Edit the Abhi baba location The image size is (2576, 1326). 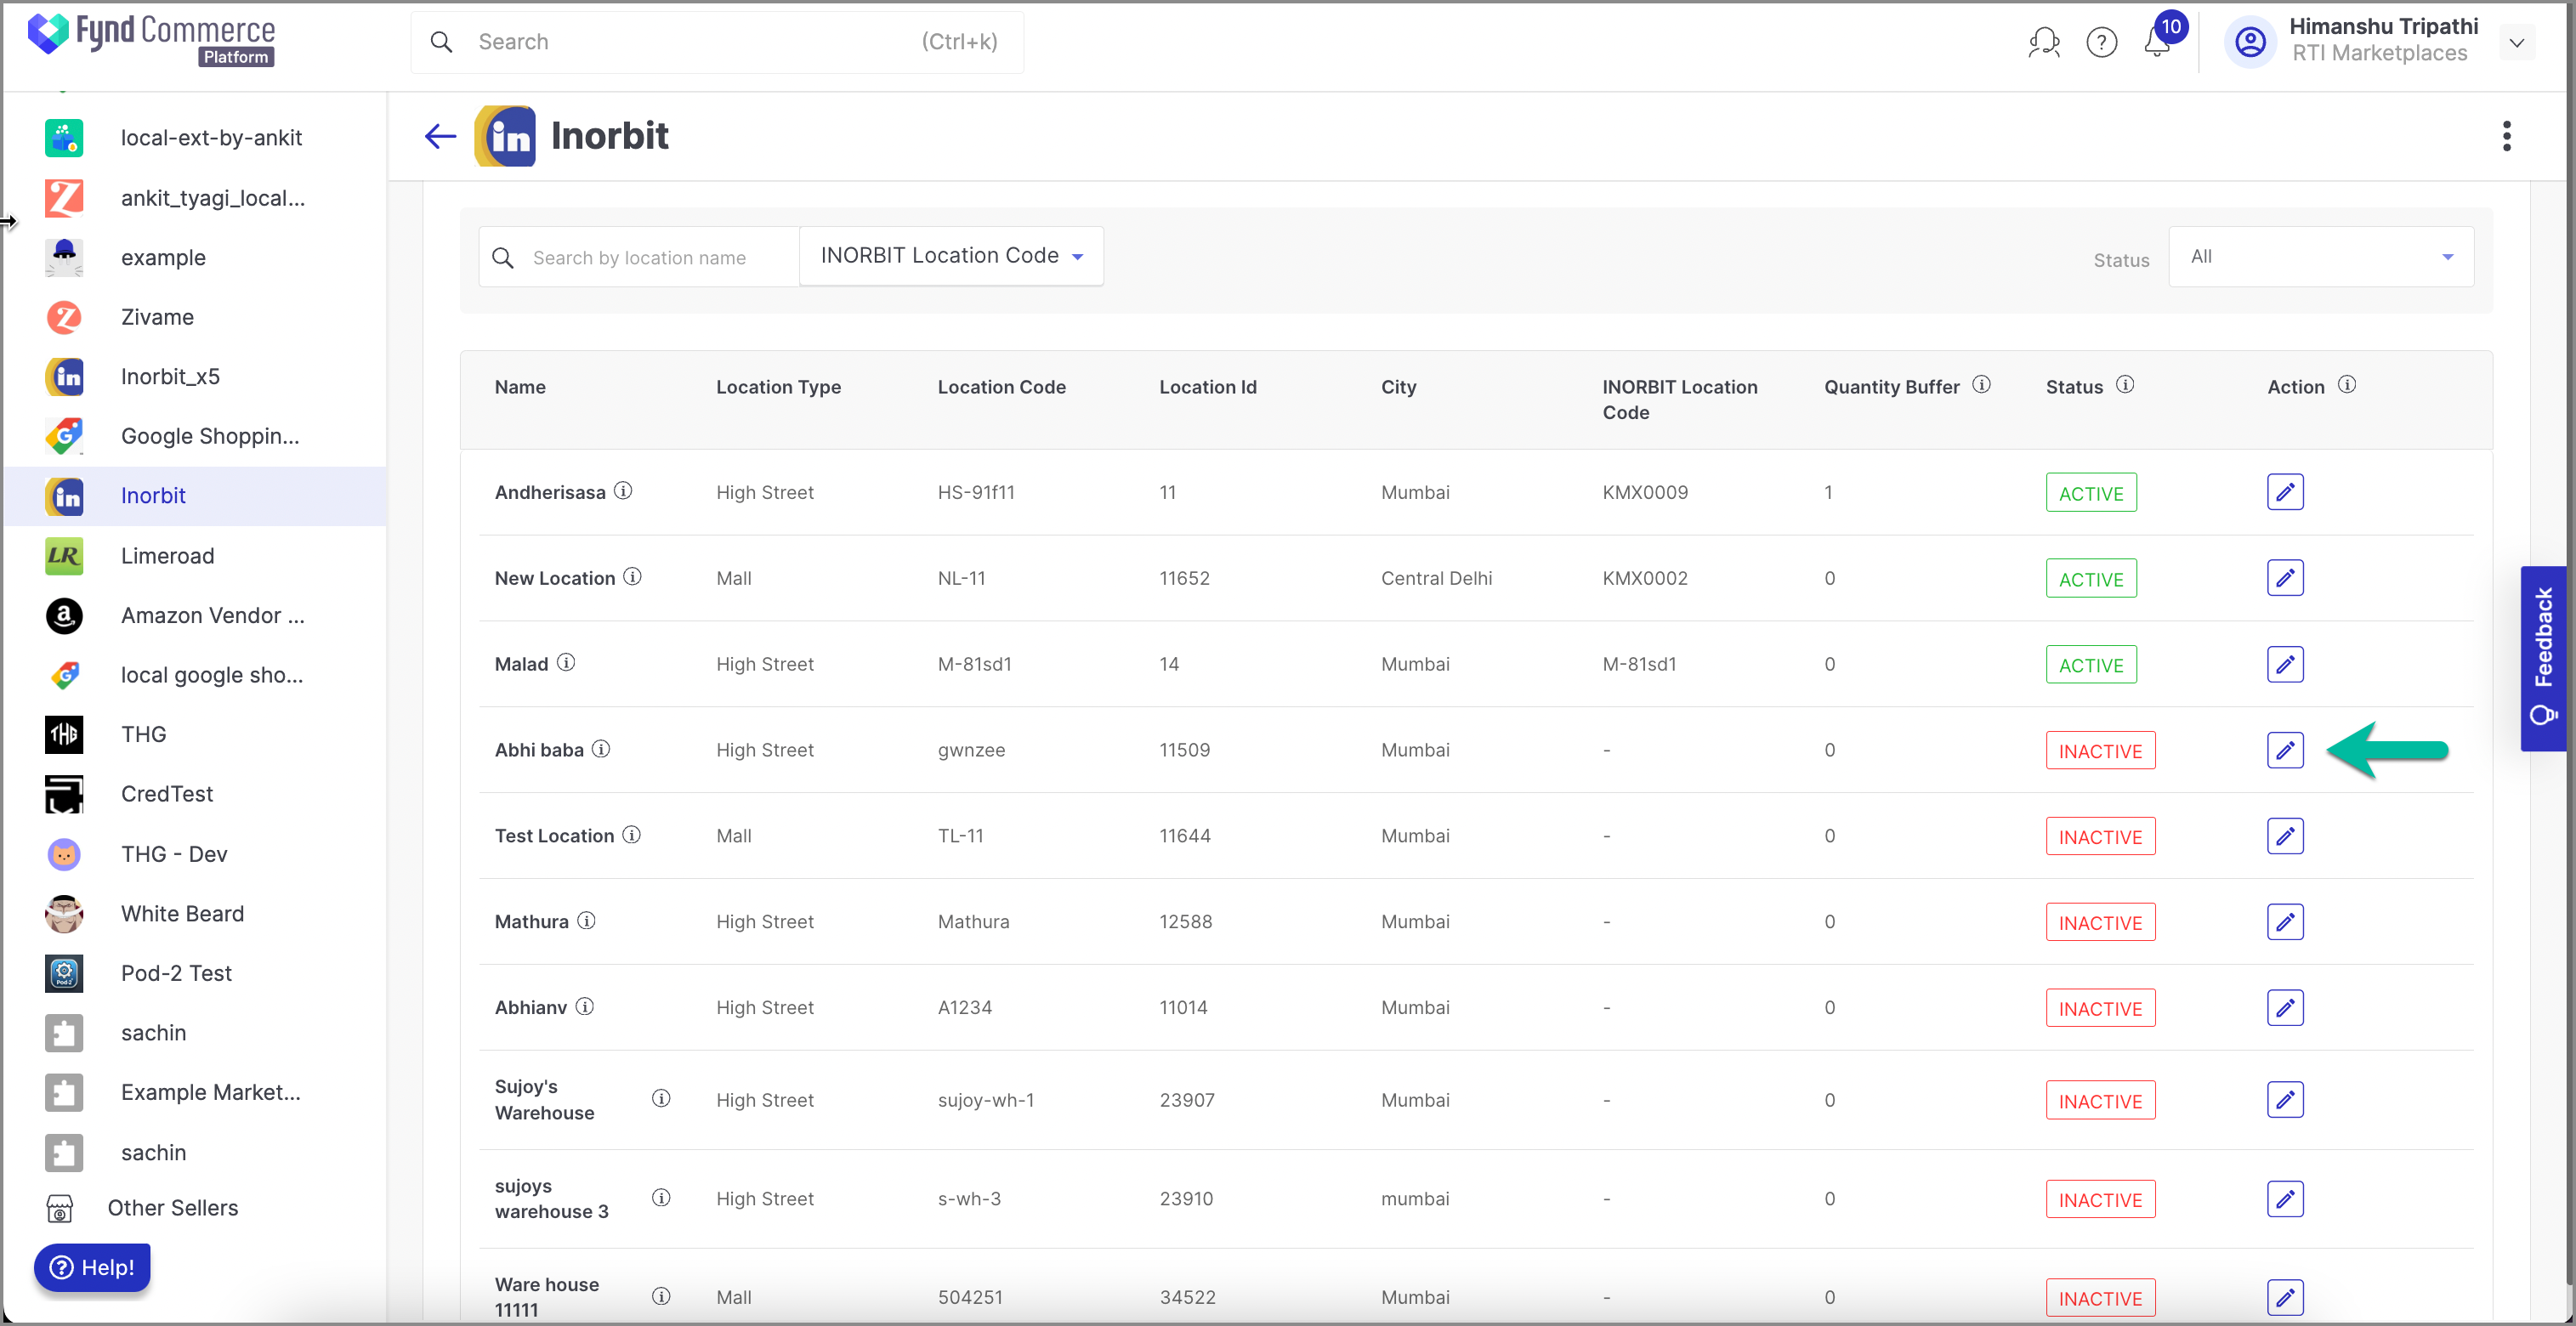2285,750
